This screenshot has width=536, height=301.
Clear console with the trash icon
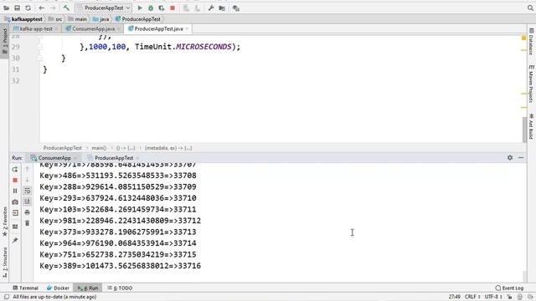(28, 223)
